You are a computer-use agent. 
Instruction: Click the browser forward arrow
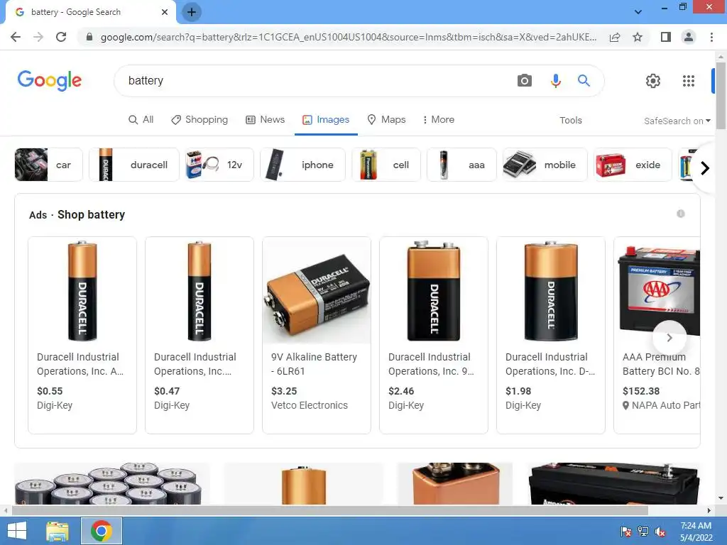coord(38,37)
